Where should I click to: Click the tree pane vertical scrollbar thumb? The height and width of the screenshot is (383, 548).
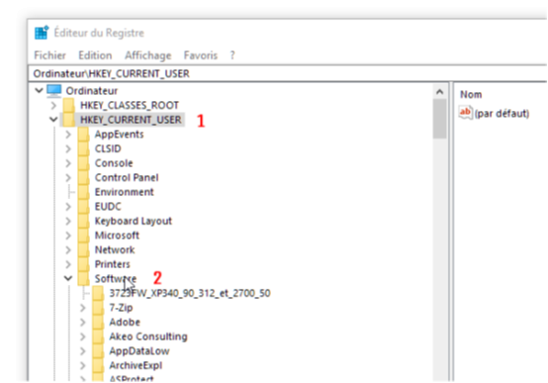pyautogui.click(x=439, y=119)
